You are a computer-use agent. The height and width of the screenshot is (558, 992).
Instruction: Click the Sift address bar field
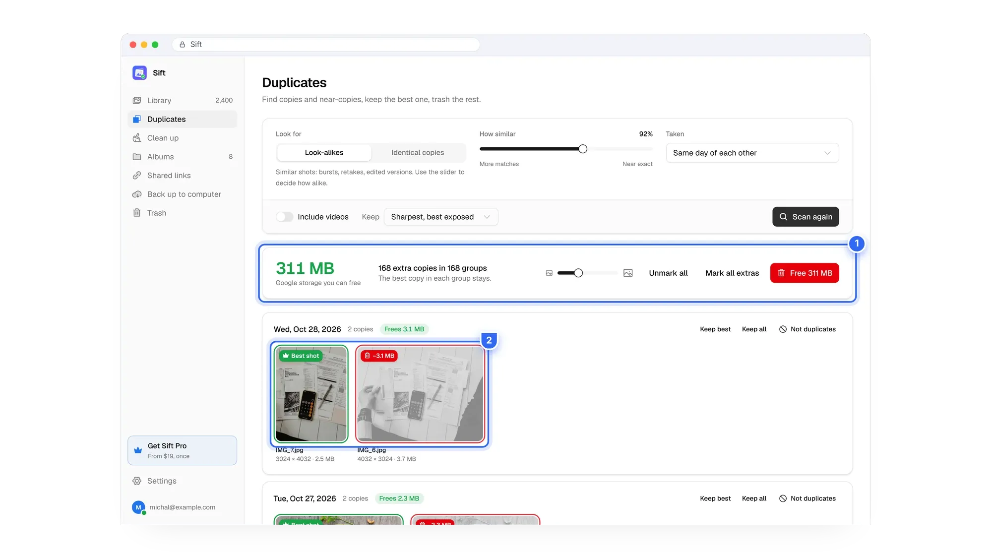pos(326,45)
